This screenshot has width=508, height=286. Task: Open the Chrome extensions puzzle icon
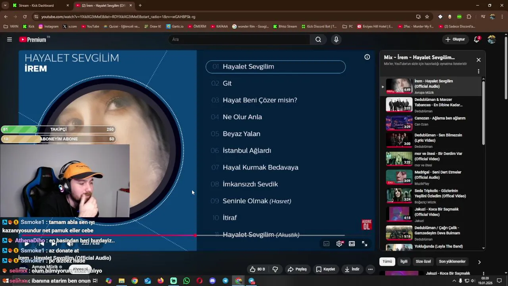[469, 17]
